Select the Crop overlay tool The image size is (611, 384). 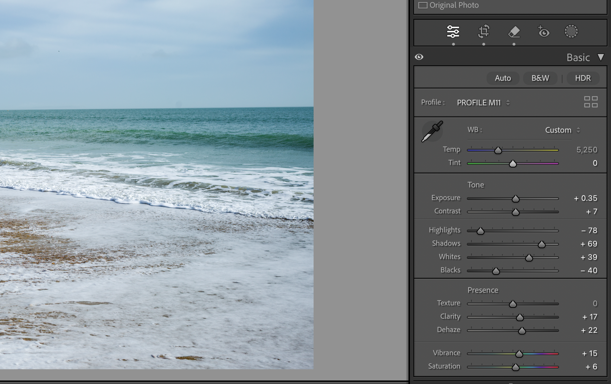(x=484, y=32)
